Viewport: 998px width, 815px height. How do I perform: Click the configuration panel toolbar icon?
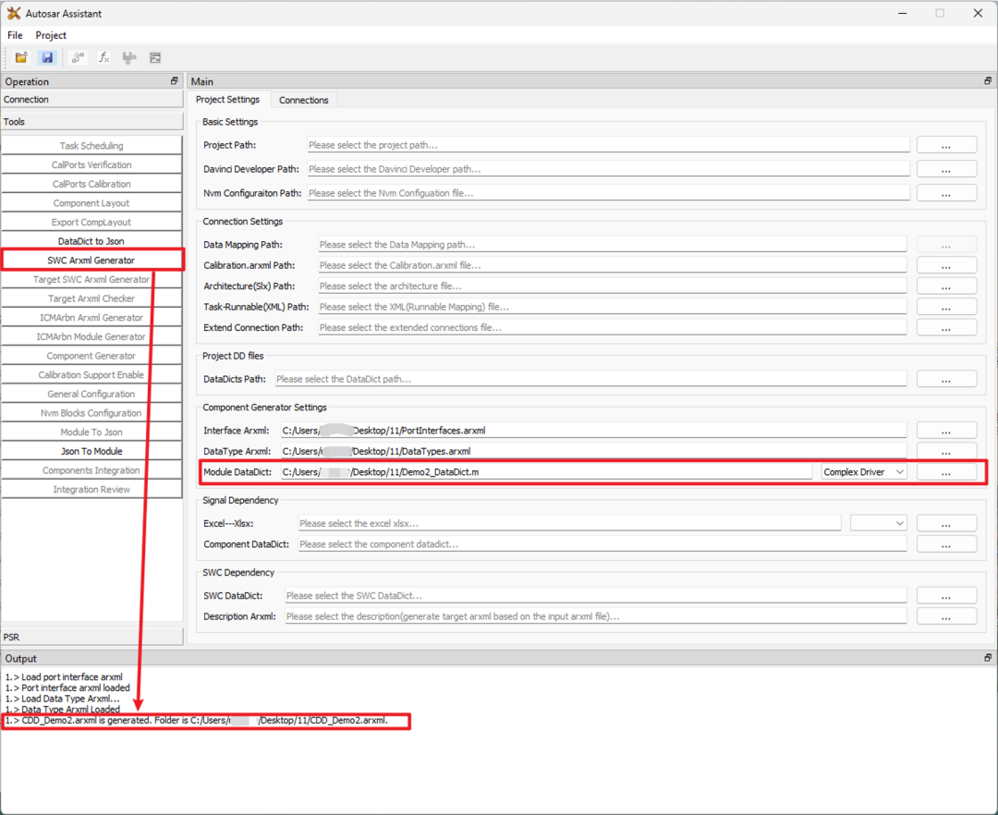pos(155,57)
